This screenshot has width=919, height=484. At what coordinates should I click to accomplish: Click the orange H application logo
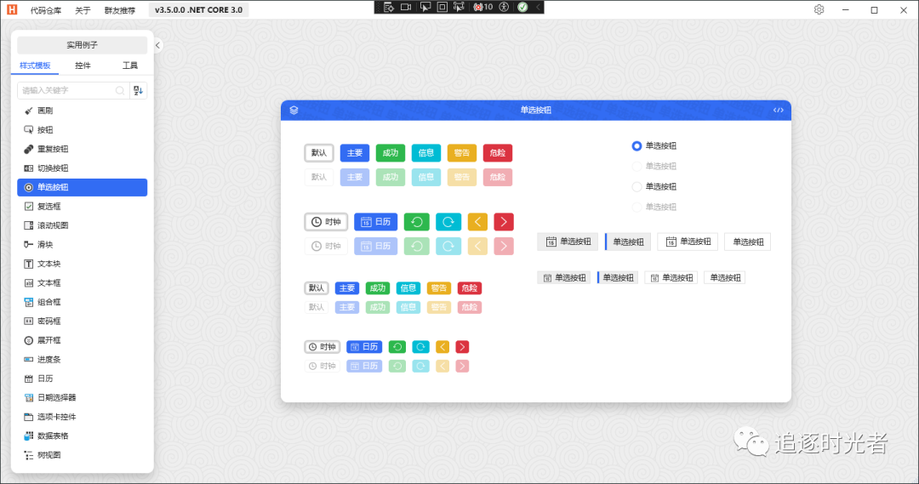[12, 9]
